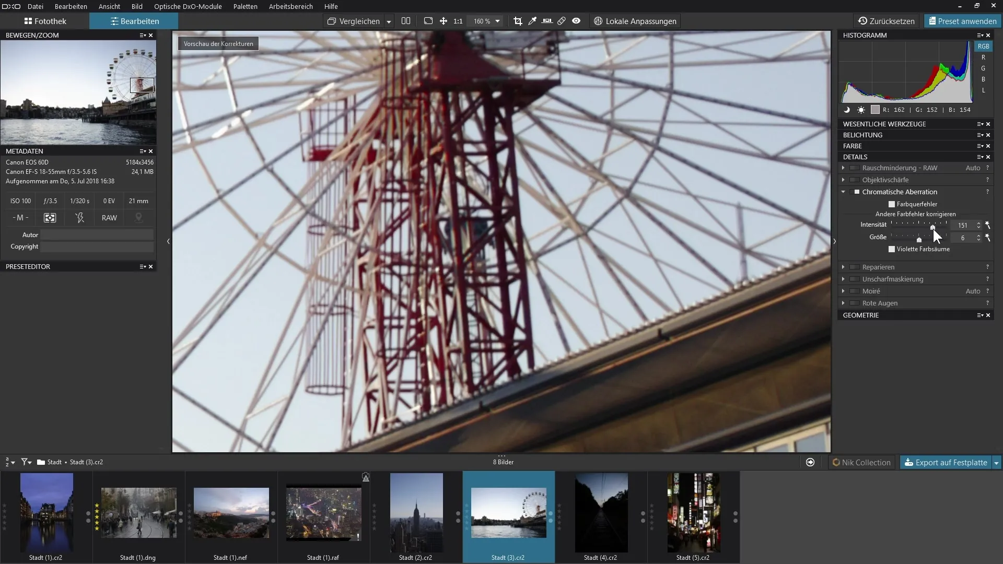The width and height of the screenshot is (1003, 564).
Task: Open the sort order icon in filmstrip
Action: 10,462
